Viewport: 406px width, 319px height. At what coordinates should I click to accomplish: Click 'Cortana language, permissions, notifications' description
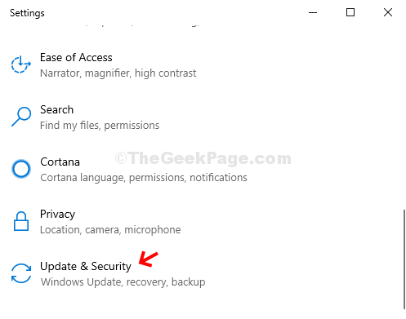pos(144,178)
